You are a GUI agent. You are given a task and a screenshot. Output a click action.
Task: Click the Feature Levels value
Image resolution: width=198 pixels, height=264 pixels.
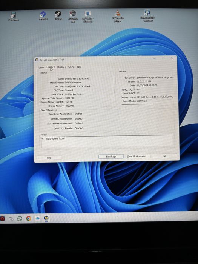coord(155,97)
